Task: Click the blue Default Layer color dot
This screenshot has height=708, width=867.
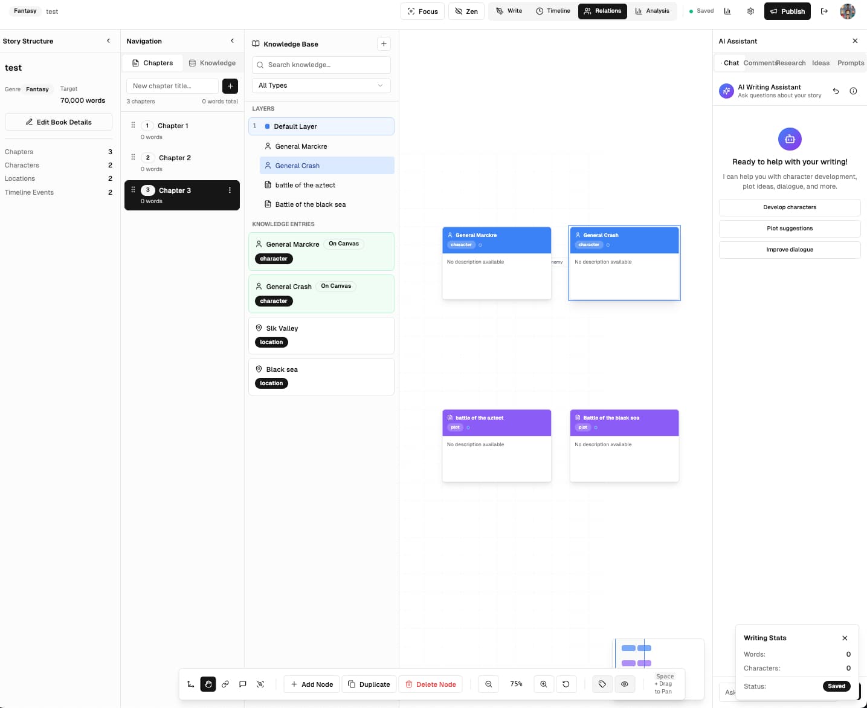Action: click(268, 126)
